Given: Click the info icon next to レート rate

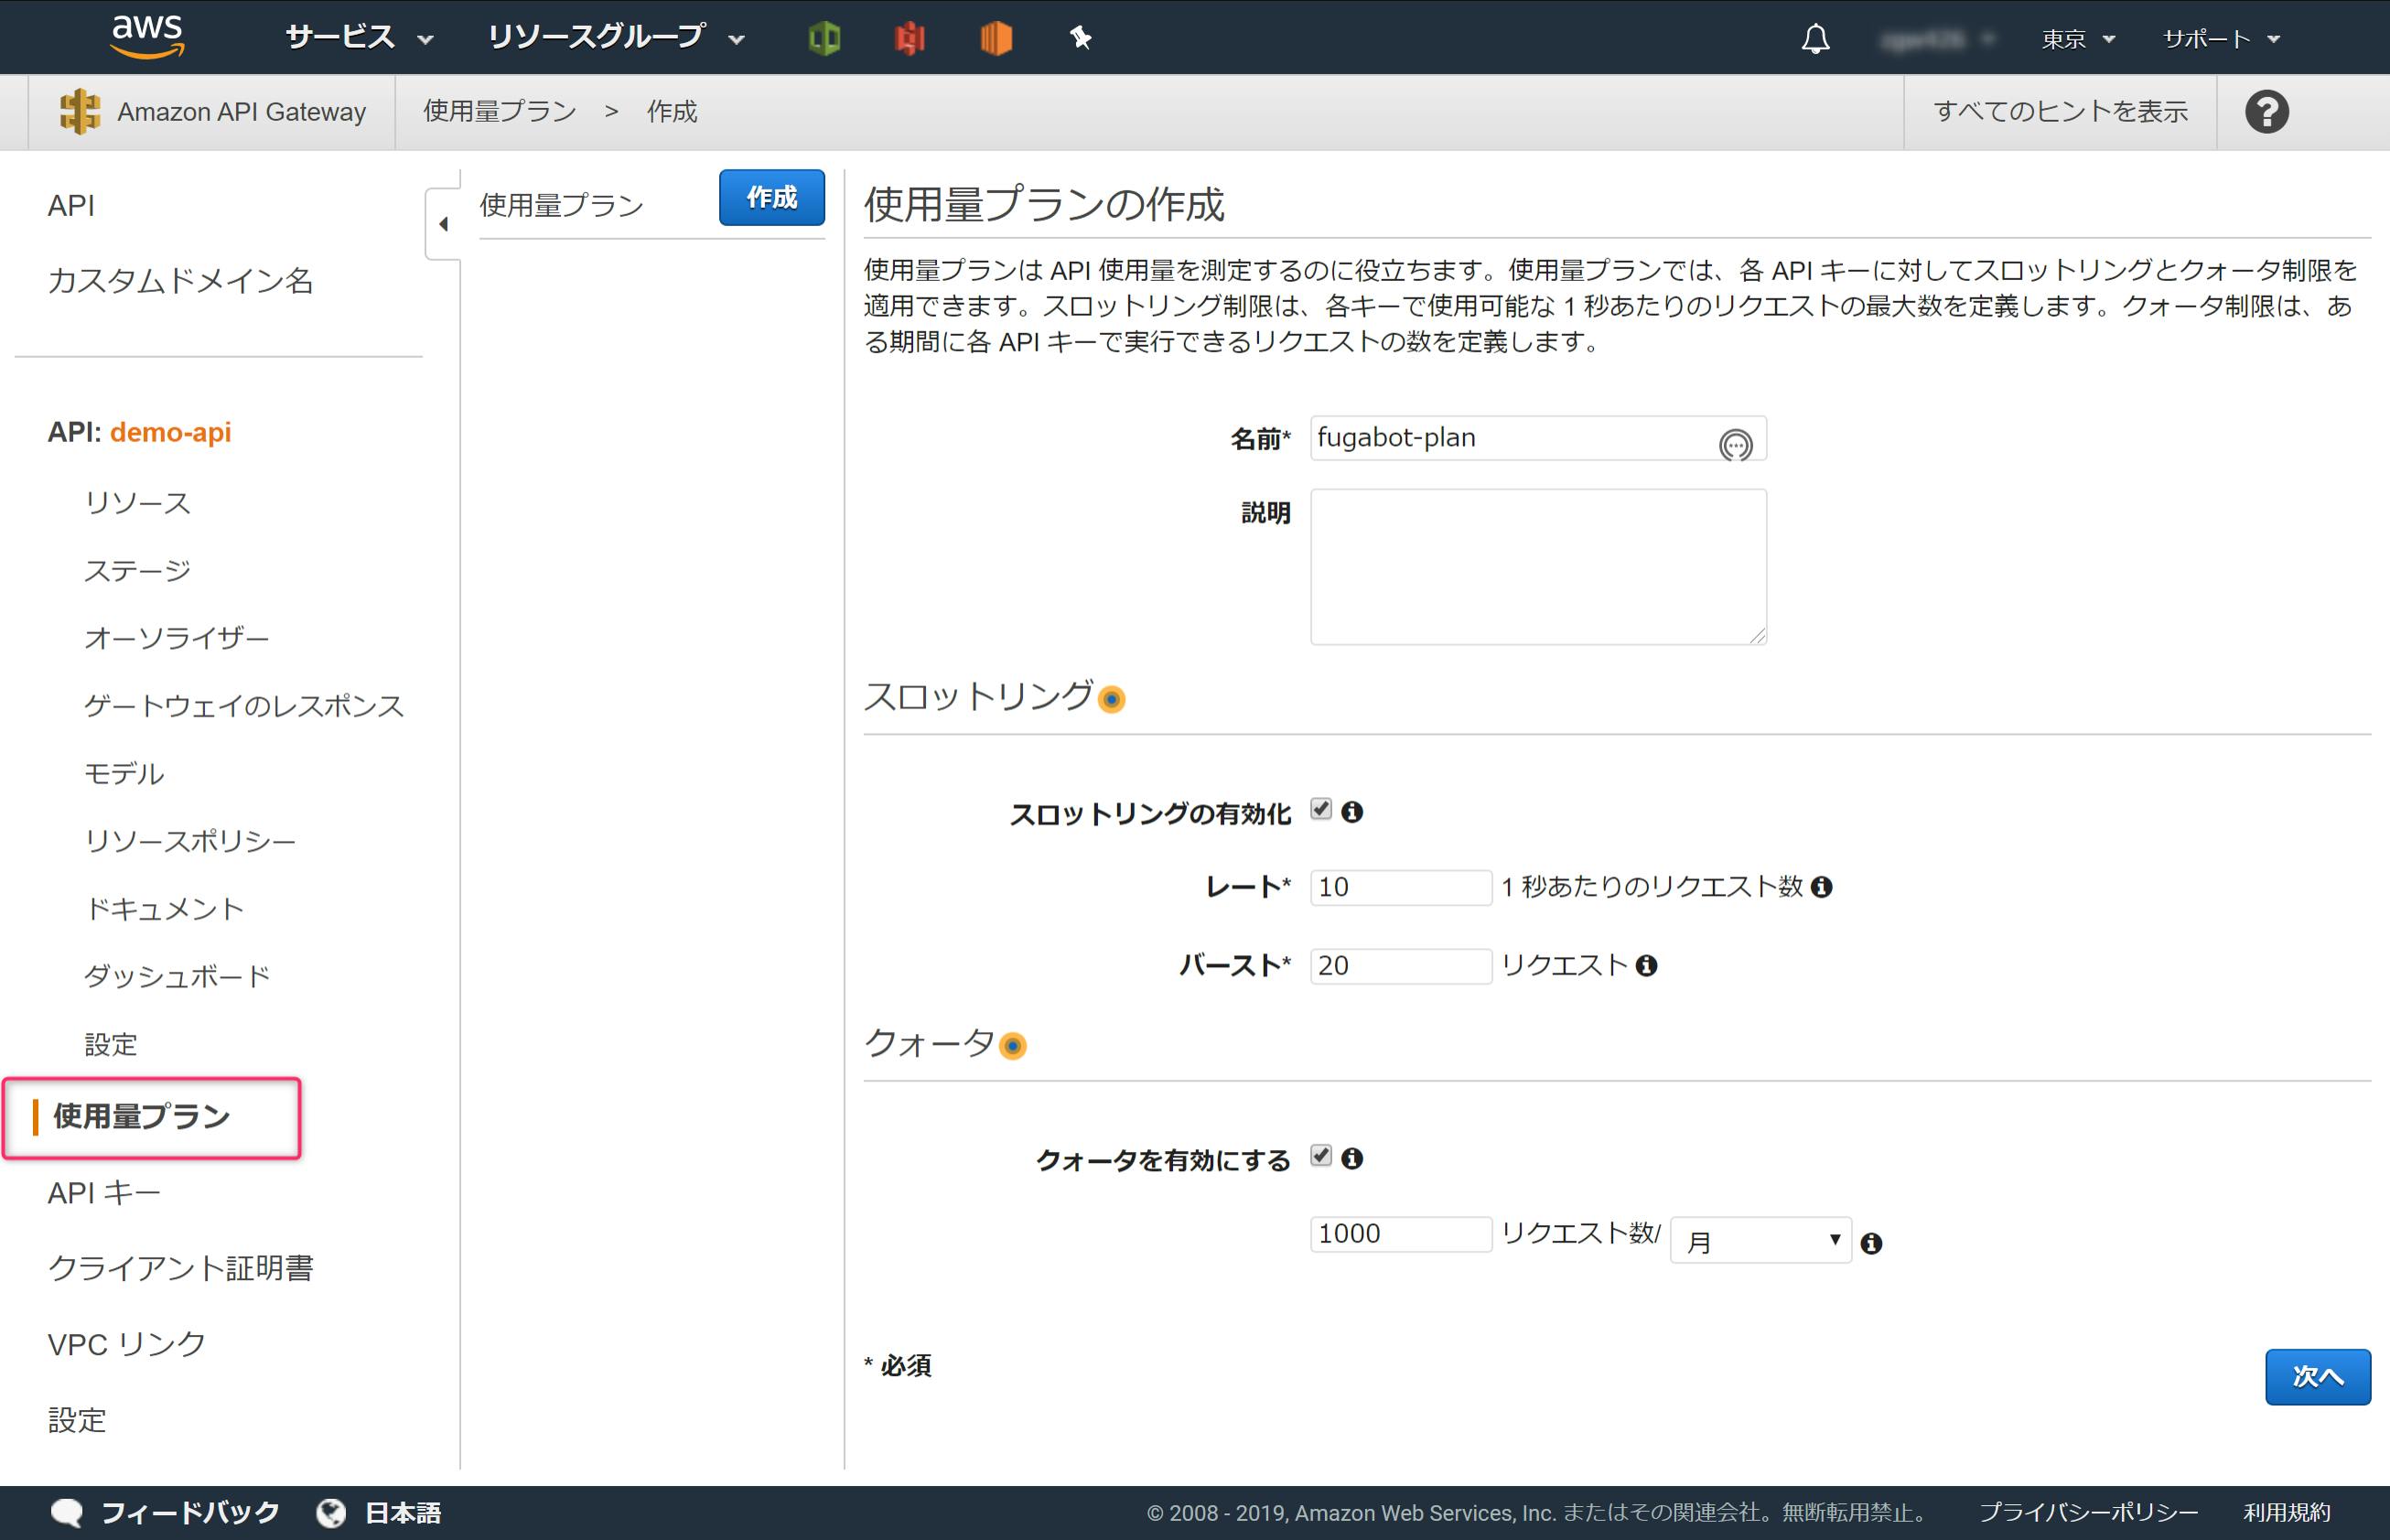Looking at the screenshot, I should [x=1822, y=887].
